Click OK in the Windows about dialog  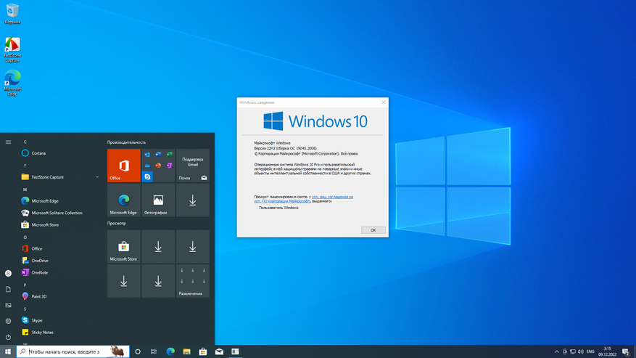(373, 230)
